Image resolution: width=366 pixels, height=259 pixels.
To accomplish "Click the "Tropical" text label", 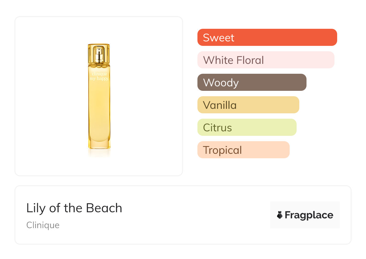I will [222, 150].
